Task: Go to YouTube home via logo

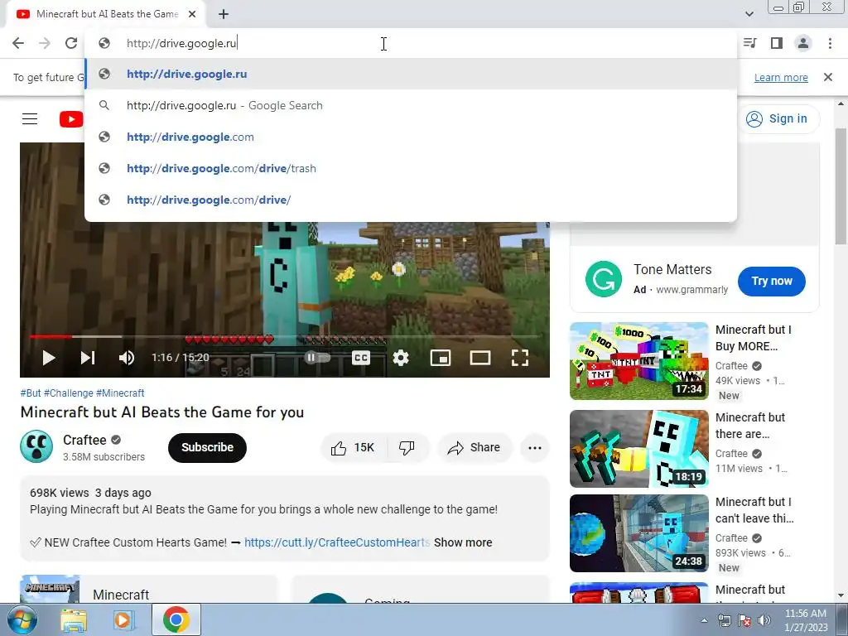Action: [71, 119]
